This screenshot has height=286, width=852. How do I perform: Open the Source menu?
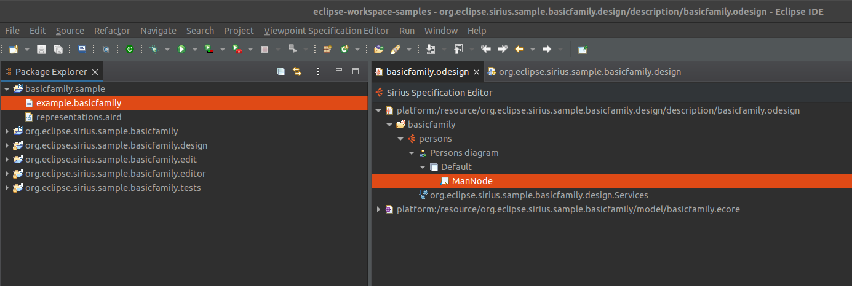tap(70, 30)
